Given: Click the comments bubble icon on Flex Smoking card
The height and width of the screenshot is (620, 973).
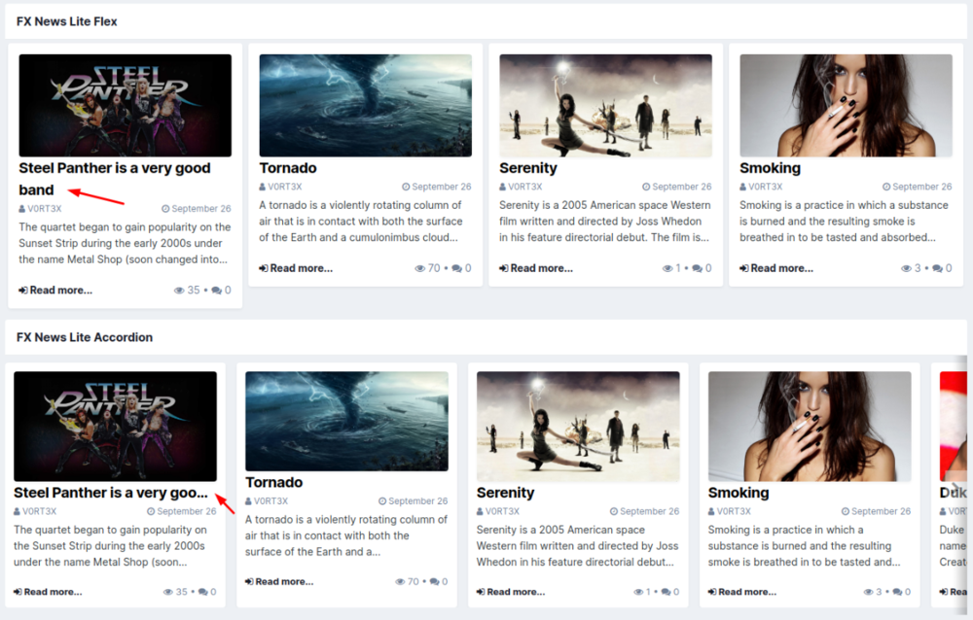Looking at the screenshot, I should pos(937,268).
